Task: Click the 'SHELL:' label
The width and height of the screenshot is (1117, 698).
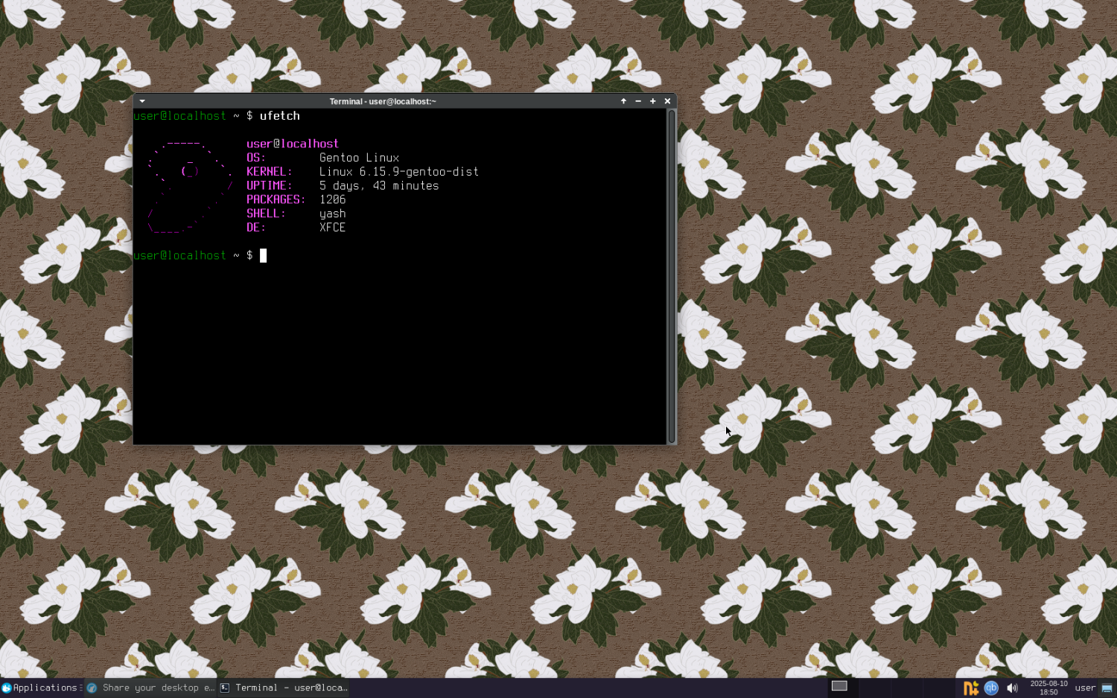Action: coord(267,214)
